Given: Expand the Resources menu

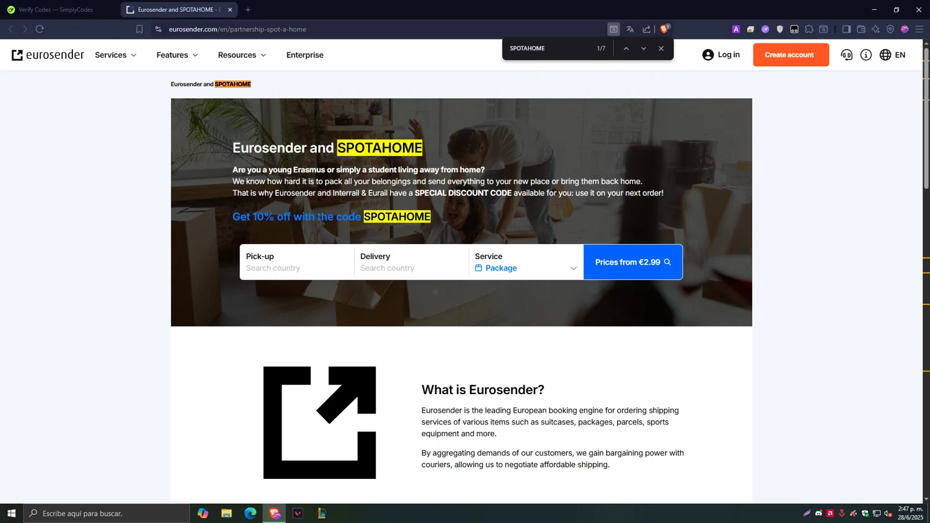Looking at the screenshot, I should [242, 55].
